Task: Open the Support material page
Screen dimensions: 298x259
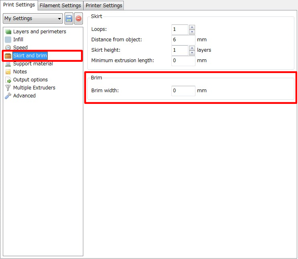Action: click(x=33, y=64)
